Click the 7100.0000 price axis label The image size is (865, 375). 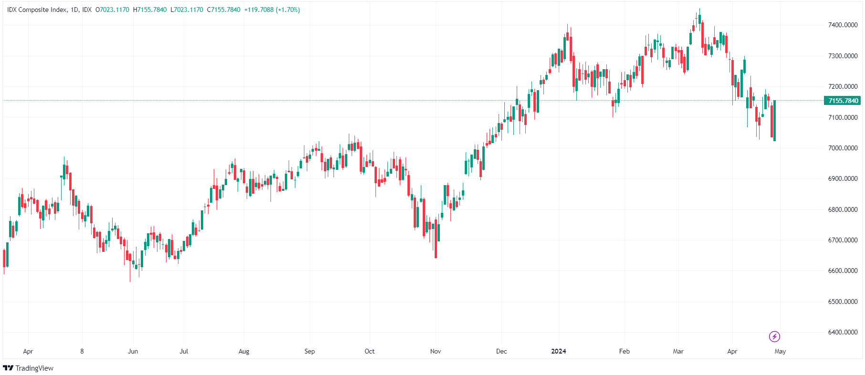click(843, 117)
